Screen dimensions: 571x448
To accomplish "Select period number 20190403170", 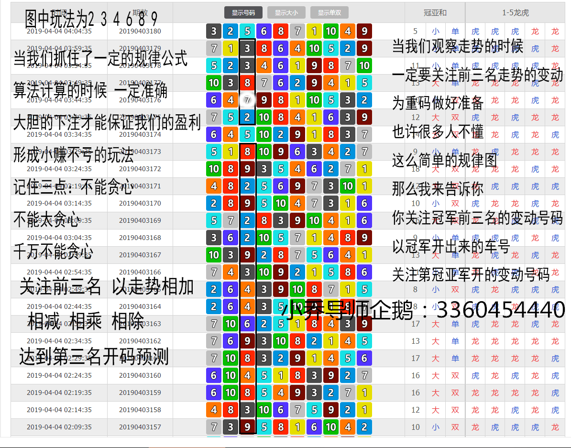I will pyautogui.click(x=140, y=203).
